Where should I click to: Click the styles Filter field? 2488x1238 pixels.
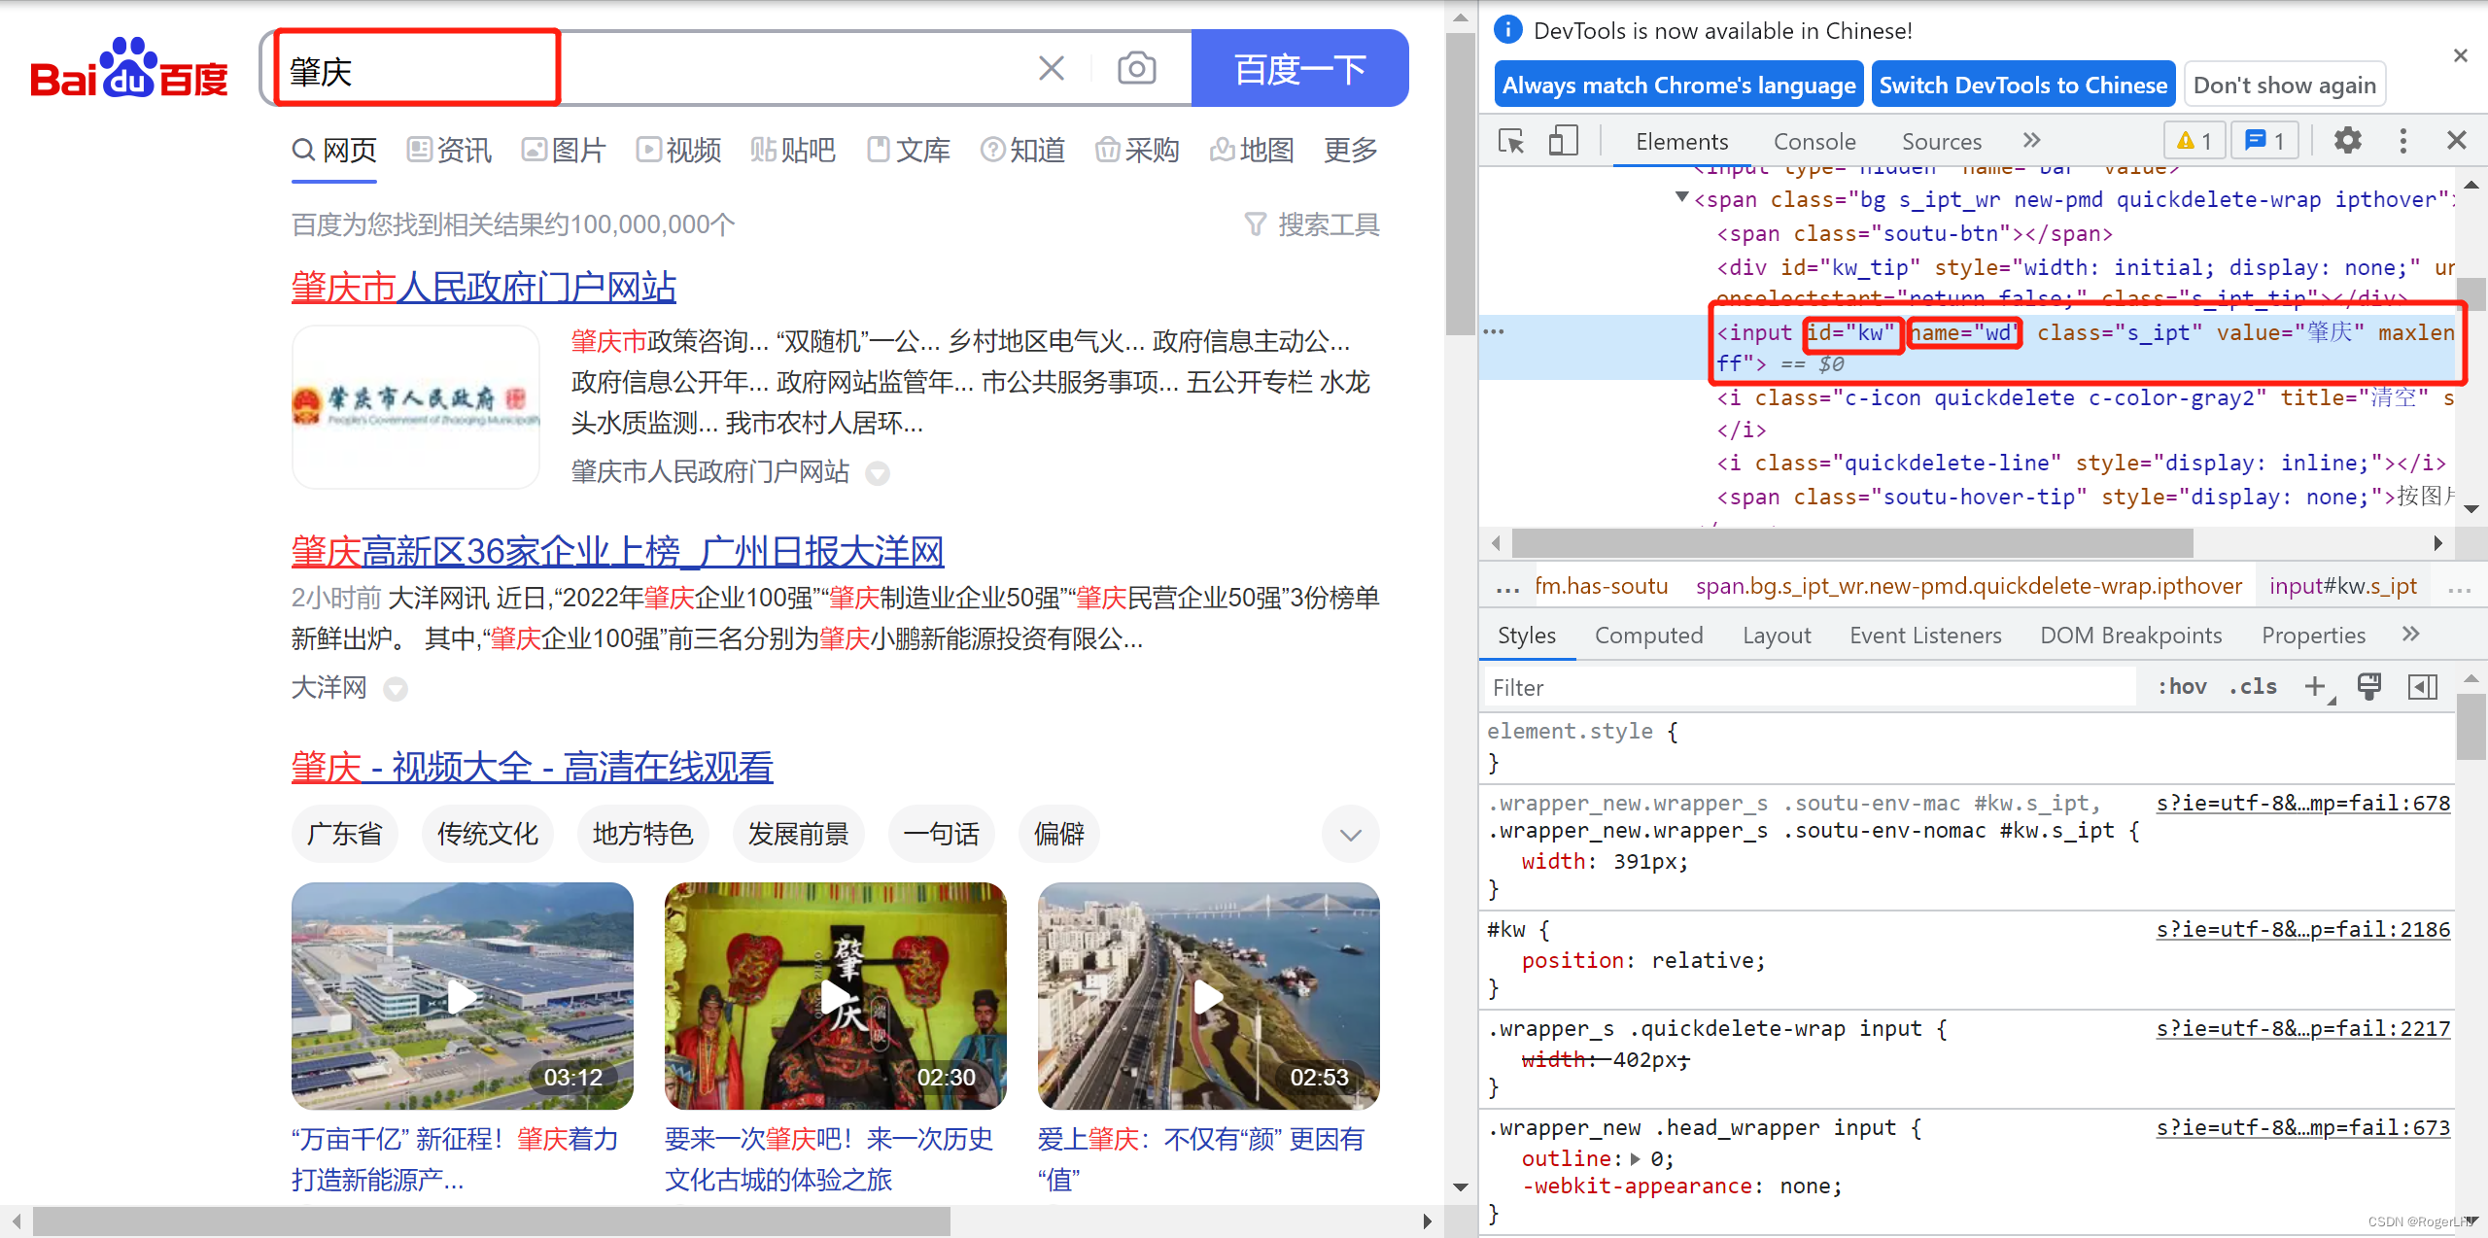click(1808, 688)
